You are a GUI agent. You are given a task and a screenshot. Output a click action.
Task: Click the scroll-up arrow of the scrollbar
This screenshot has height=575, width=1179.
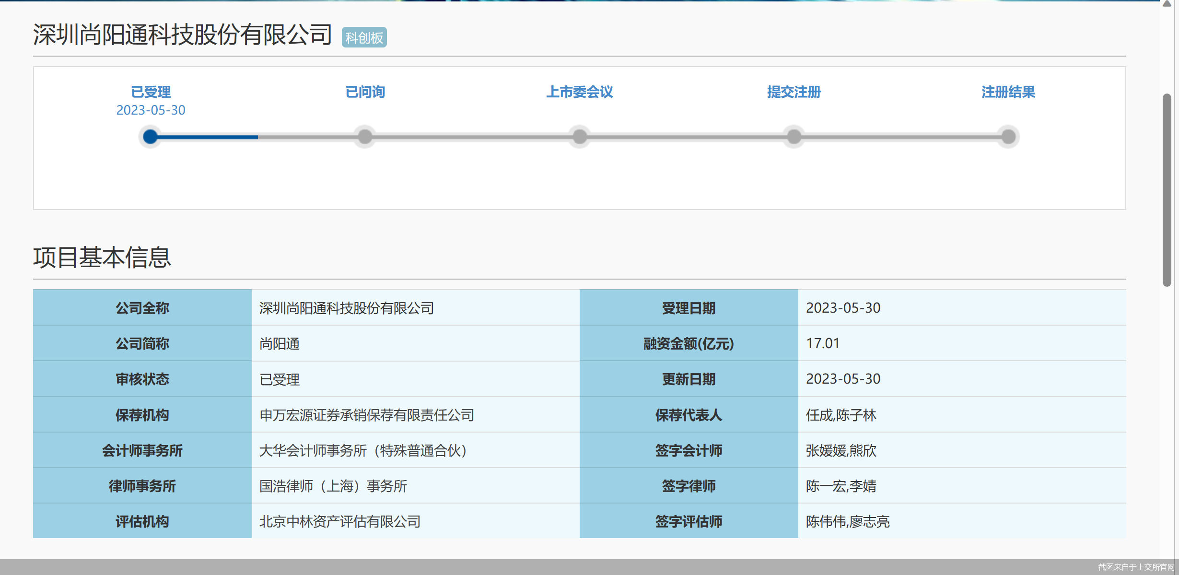click(x=1167, y=4)
